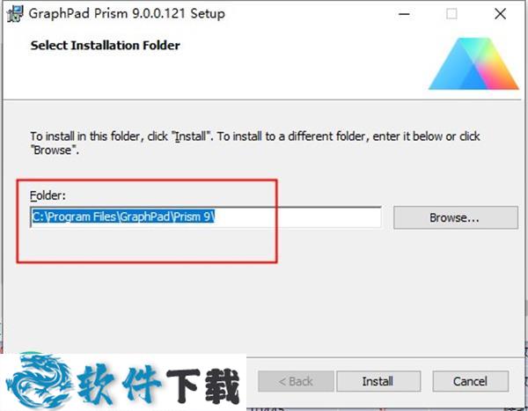
Task: Cancel the GraphPad Prism setup
Action: (470, 381)
